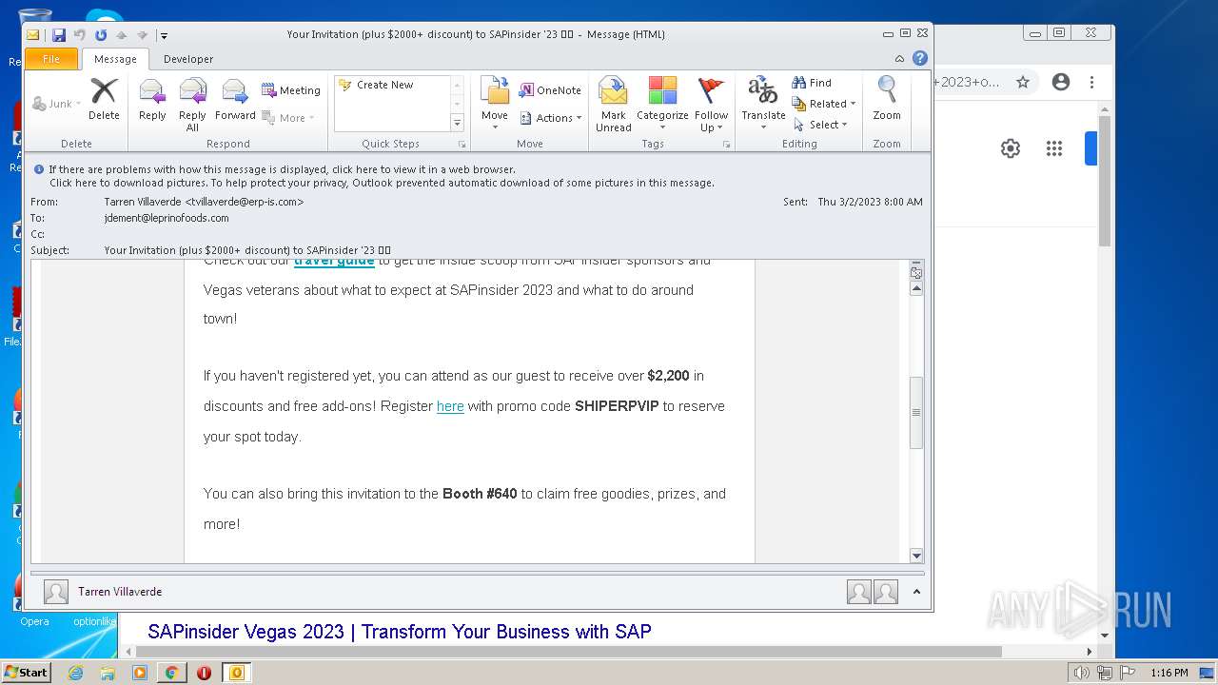Open Customize Quick Access Toolbar dropdown
Viewport: 1218px width, 685px height.
point(164,36)
